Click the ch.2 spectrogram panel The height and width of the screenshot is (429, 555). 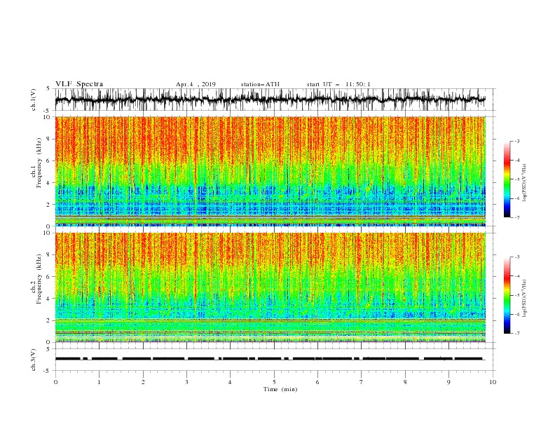(x=270, y=287)
